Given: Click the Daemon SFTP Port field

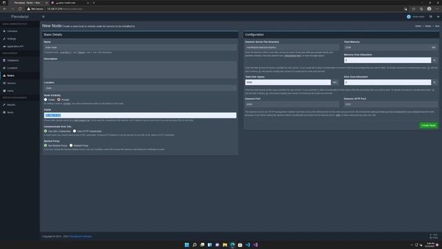Looking at the screenshot, I should pyautogui.click(x=391, y=104).
